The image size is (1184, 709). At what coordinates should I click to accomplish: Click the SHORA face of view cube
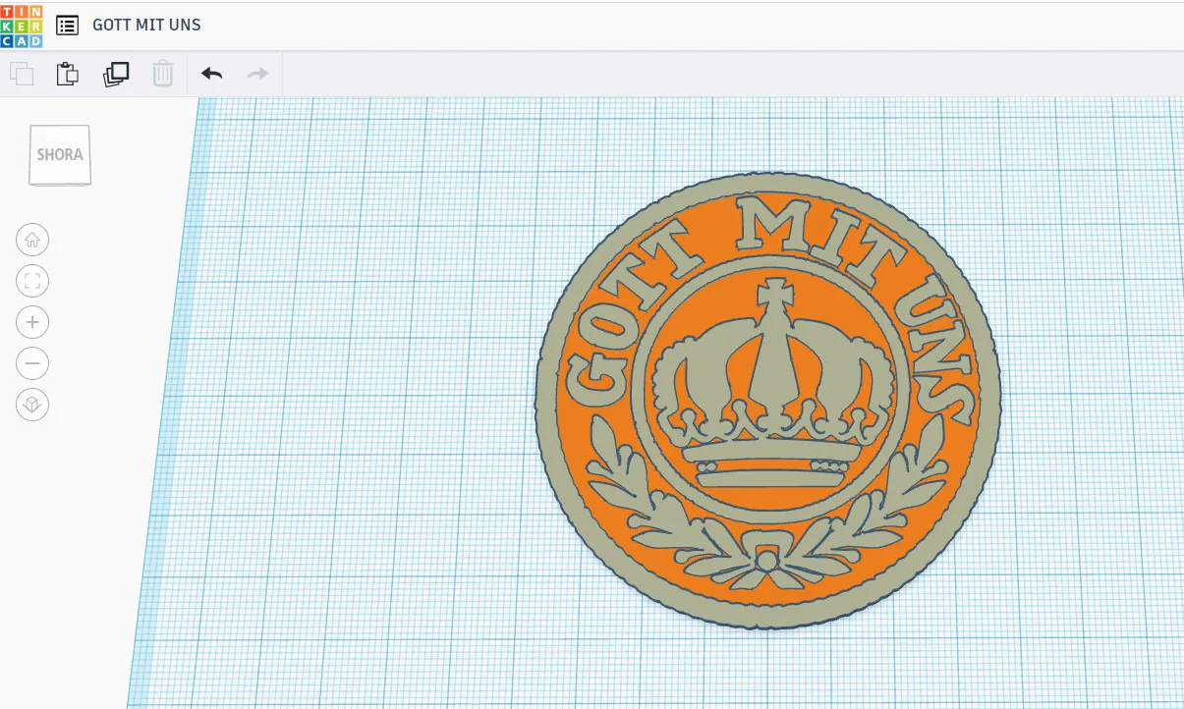60,154
